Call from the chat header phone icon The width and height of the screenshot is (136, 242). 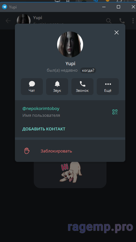coord(122,21)
